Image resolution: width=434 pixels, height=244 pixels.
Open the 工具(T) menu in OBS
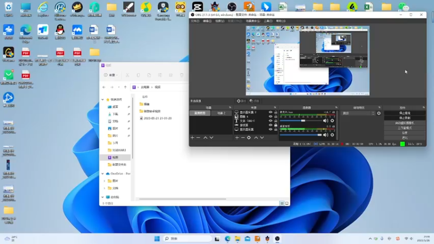pos(268,21)
